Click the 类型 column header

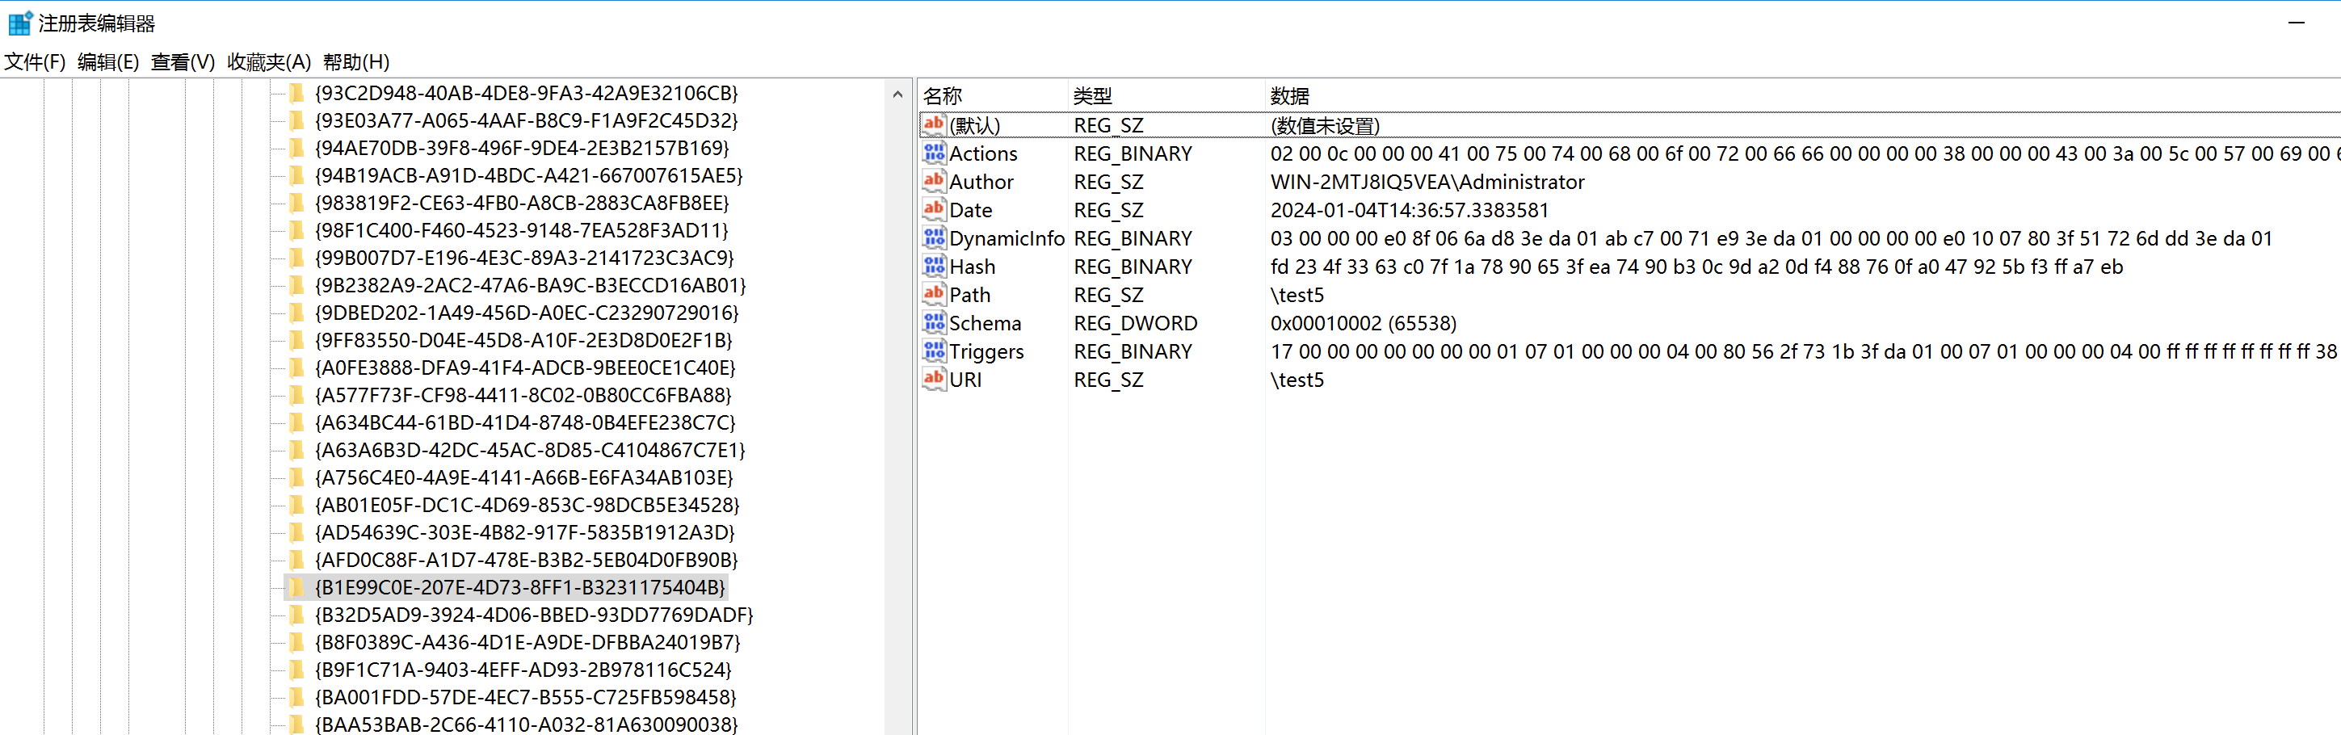coord(1092,95)
